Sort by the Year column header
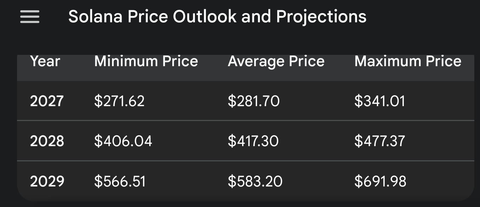The image size is (480, 207). pos(45,62)
